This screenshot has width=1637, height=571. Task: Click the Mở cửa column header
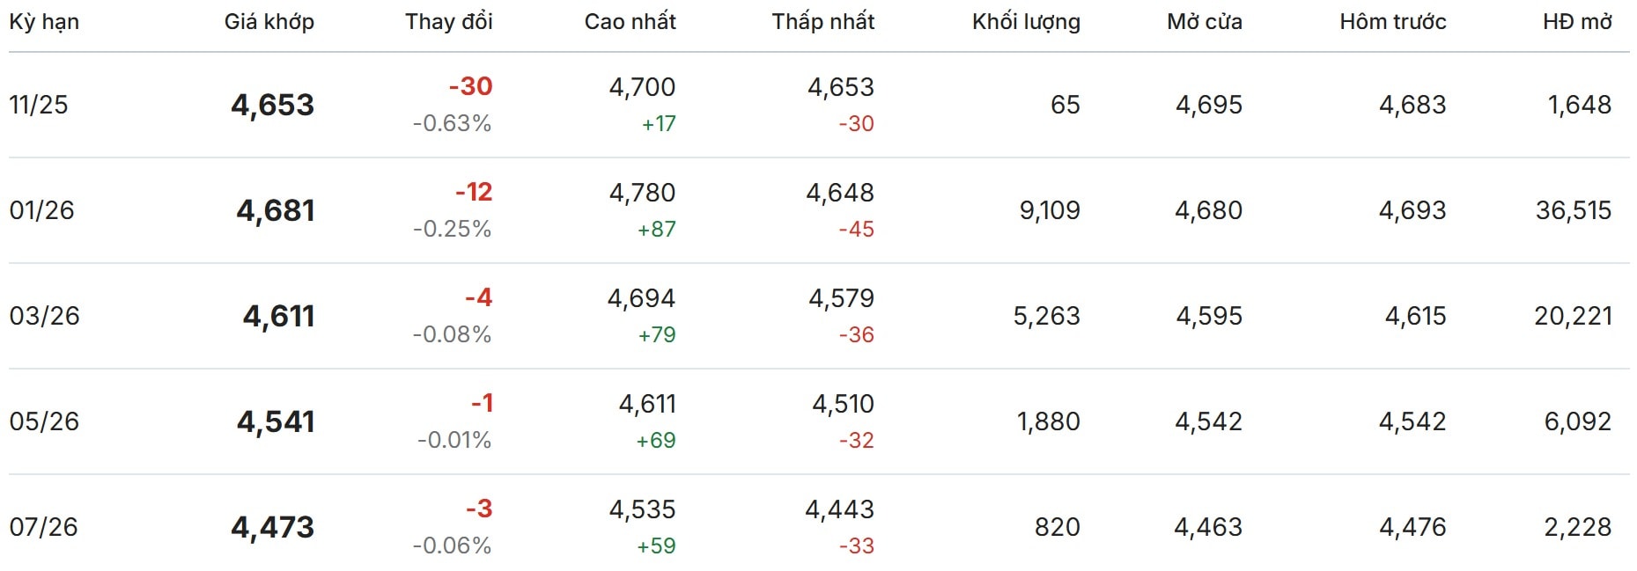click(1204, 22)
